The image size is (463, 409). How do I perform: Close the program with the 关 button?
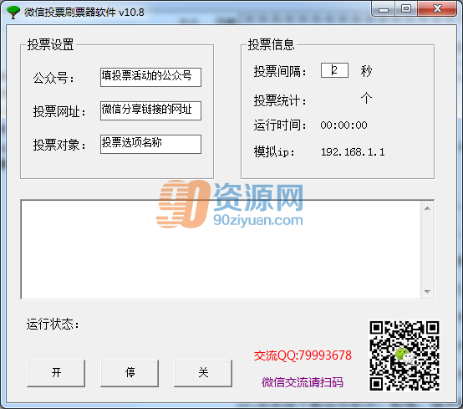(x=203, y=373)
